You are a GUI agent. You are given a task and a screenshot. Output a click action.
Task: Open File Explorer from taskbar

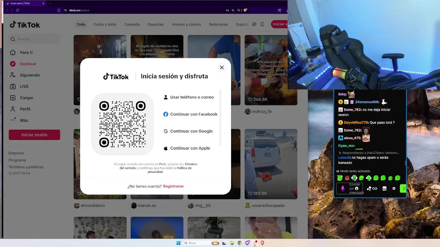[x=232, y=243]
